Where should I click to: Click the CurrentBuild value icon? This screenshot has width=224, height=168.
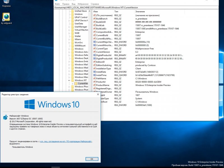94,35
